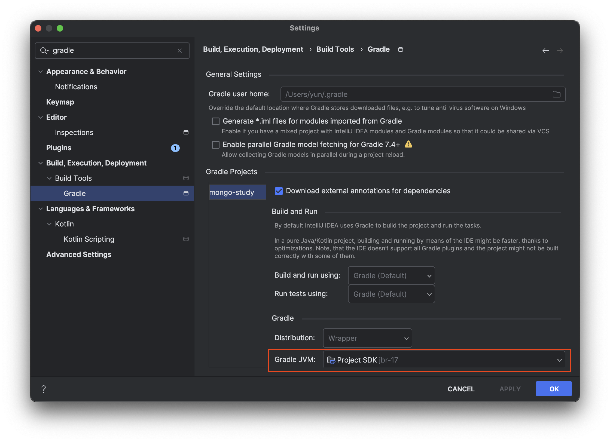Open the Distribution Wrapper dropdown
The width and height of the screenshot is (610, 442).
[367, 338]
